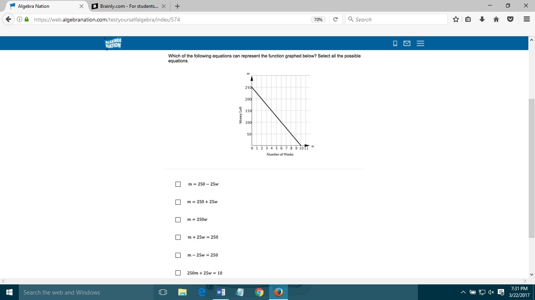The image size is (535, 300).
Task: Click the scrollbar down arrow
Action: pyautogui.click(x=531, y=275)
